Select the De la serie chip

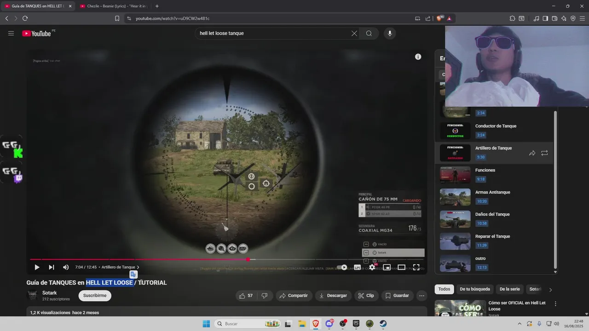(x=509, y=289)
